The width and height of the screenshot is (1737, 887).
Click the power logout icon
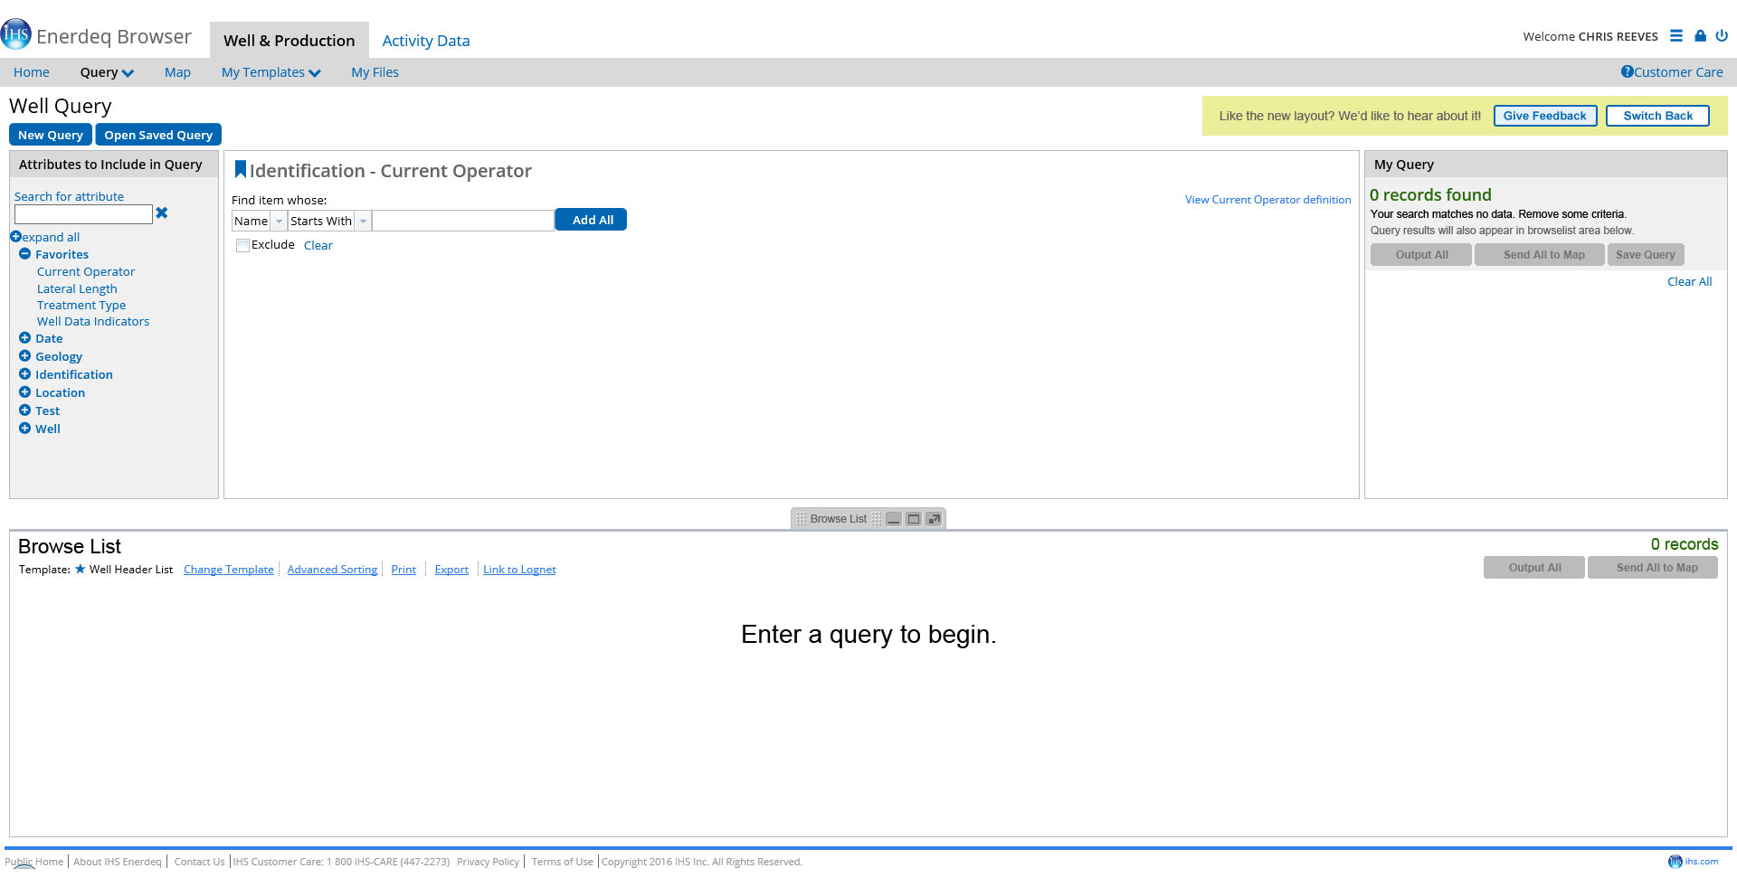point(1722,36)
